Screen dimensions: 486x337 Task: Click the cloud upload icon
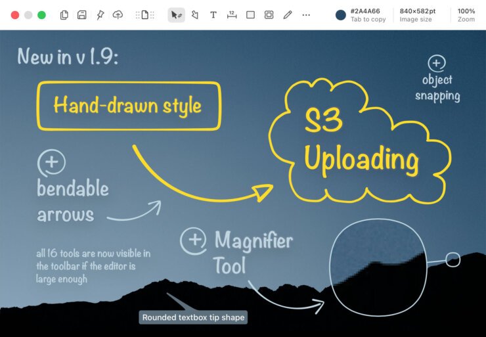coord(118,15)
